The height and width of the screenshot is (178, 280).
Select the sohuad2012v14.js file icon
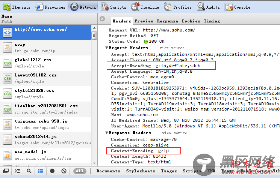8,140
